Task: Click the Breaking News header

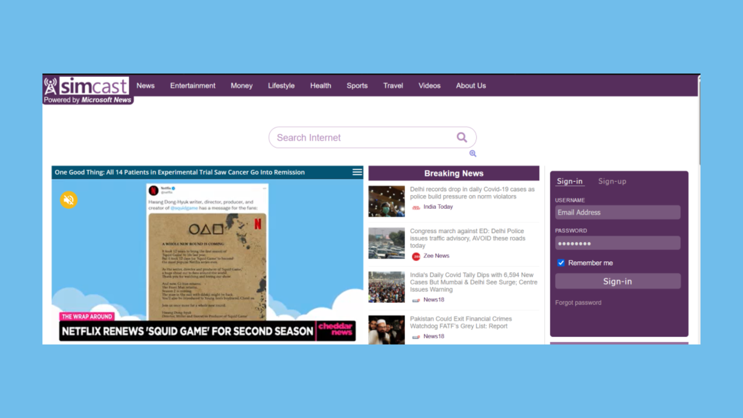Action: point(454,173)
